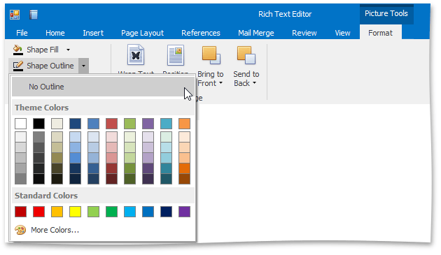Click the Shape Outline pencil icon
The width and height of the screenshot is (441, 255).
pos(18,66)
